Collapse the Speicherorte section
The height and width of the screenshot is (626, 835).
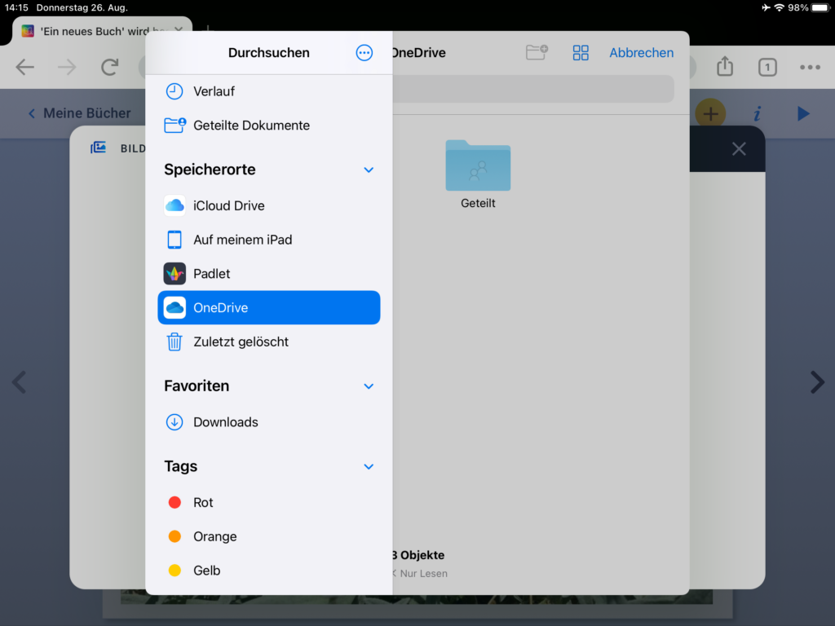[x=369, y=170]
